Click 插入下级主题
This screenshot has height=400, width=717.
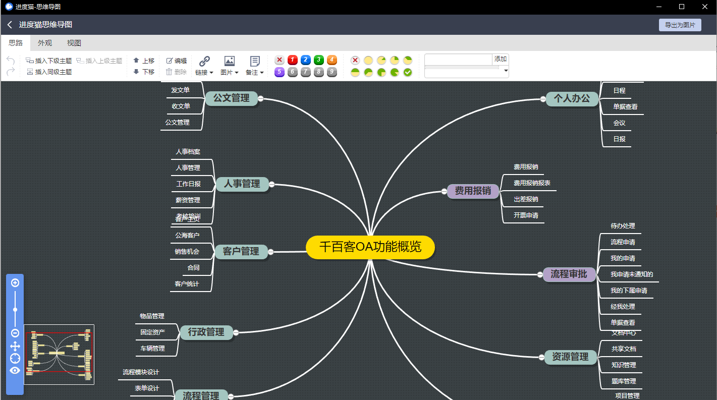click(x=48, y=61)
